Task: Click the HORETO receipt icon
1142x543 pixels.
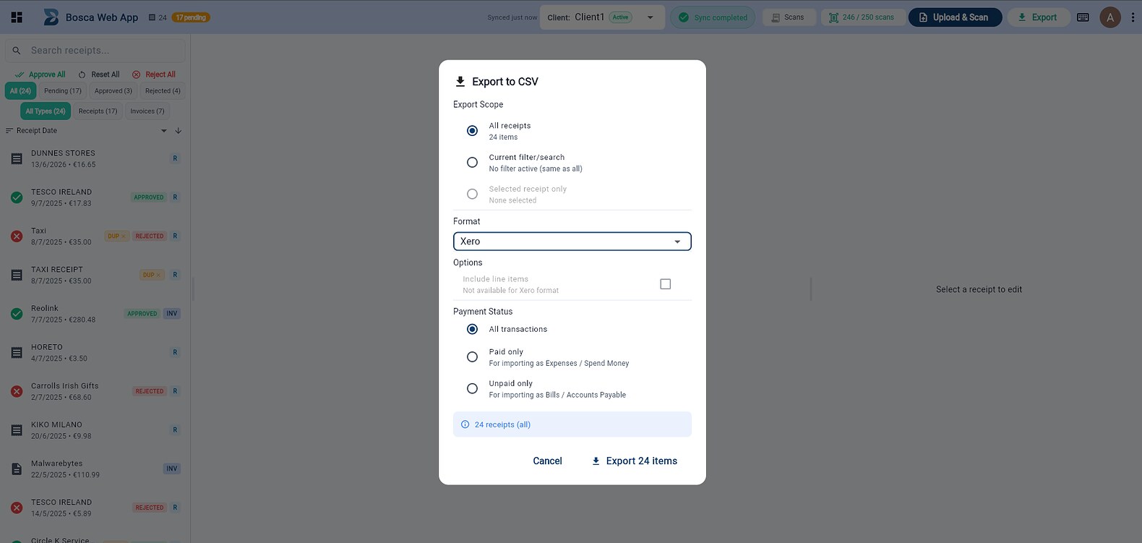Action: coord(17,353)
